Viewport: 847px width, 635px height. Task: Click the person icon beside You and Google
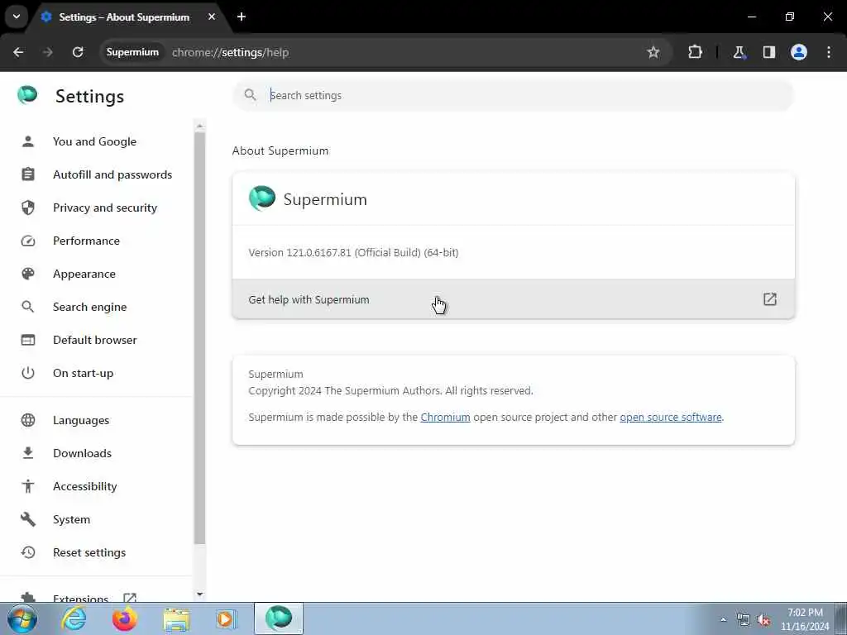click(x=28, y=141)
